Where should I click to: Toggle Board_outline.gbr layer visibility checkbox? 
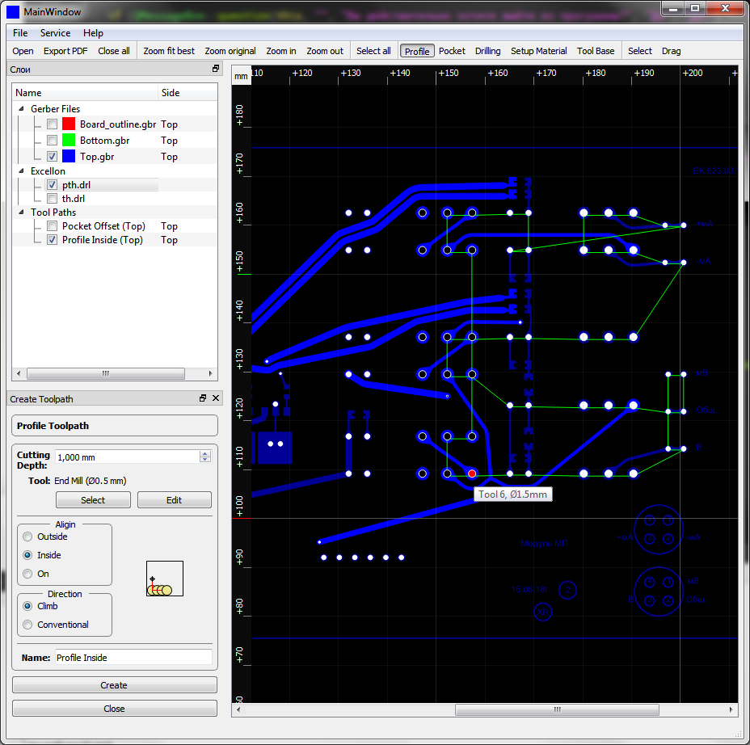coord(53,124)
